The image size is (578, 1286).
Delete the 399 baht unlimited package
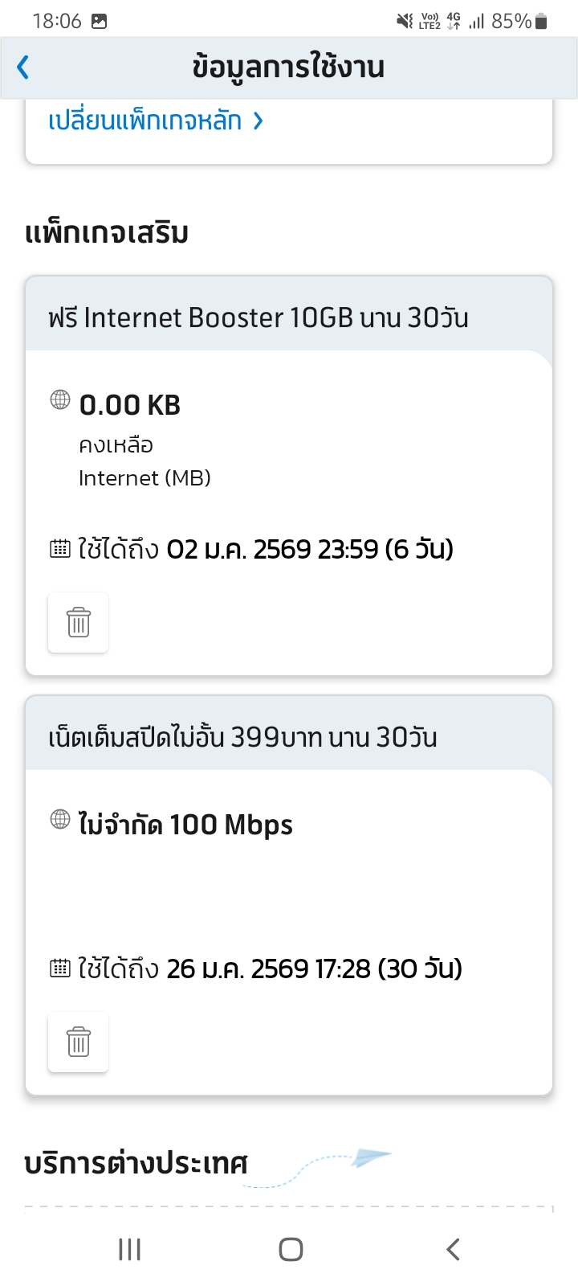[78, 1042]
